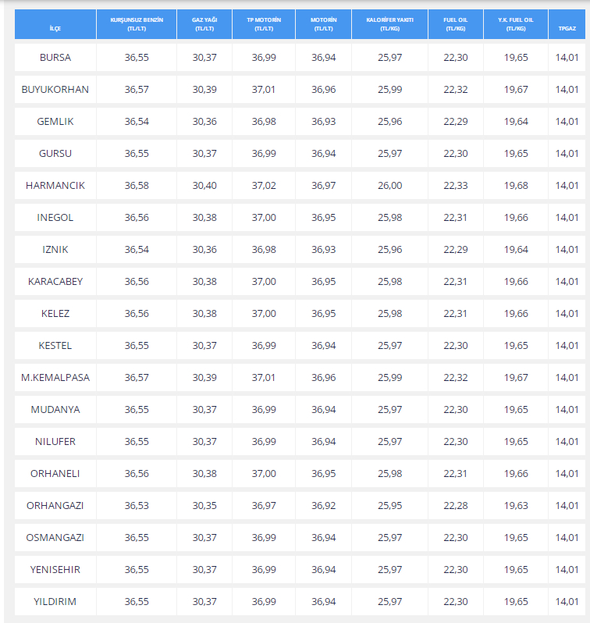Open the BUYUKORHAN district link
The width and height of the screenshot is (590, 623).
tap(55, 90)
